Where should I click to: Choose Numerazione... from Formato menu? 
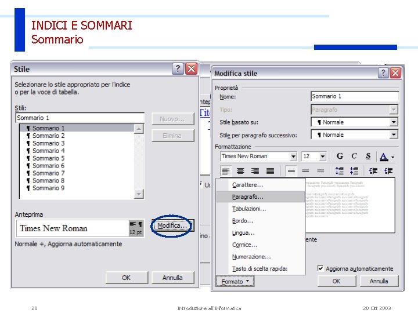[261, 257]
